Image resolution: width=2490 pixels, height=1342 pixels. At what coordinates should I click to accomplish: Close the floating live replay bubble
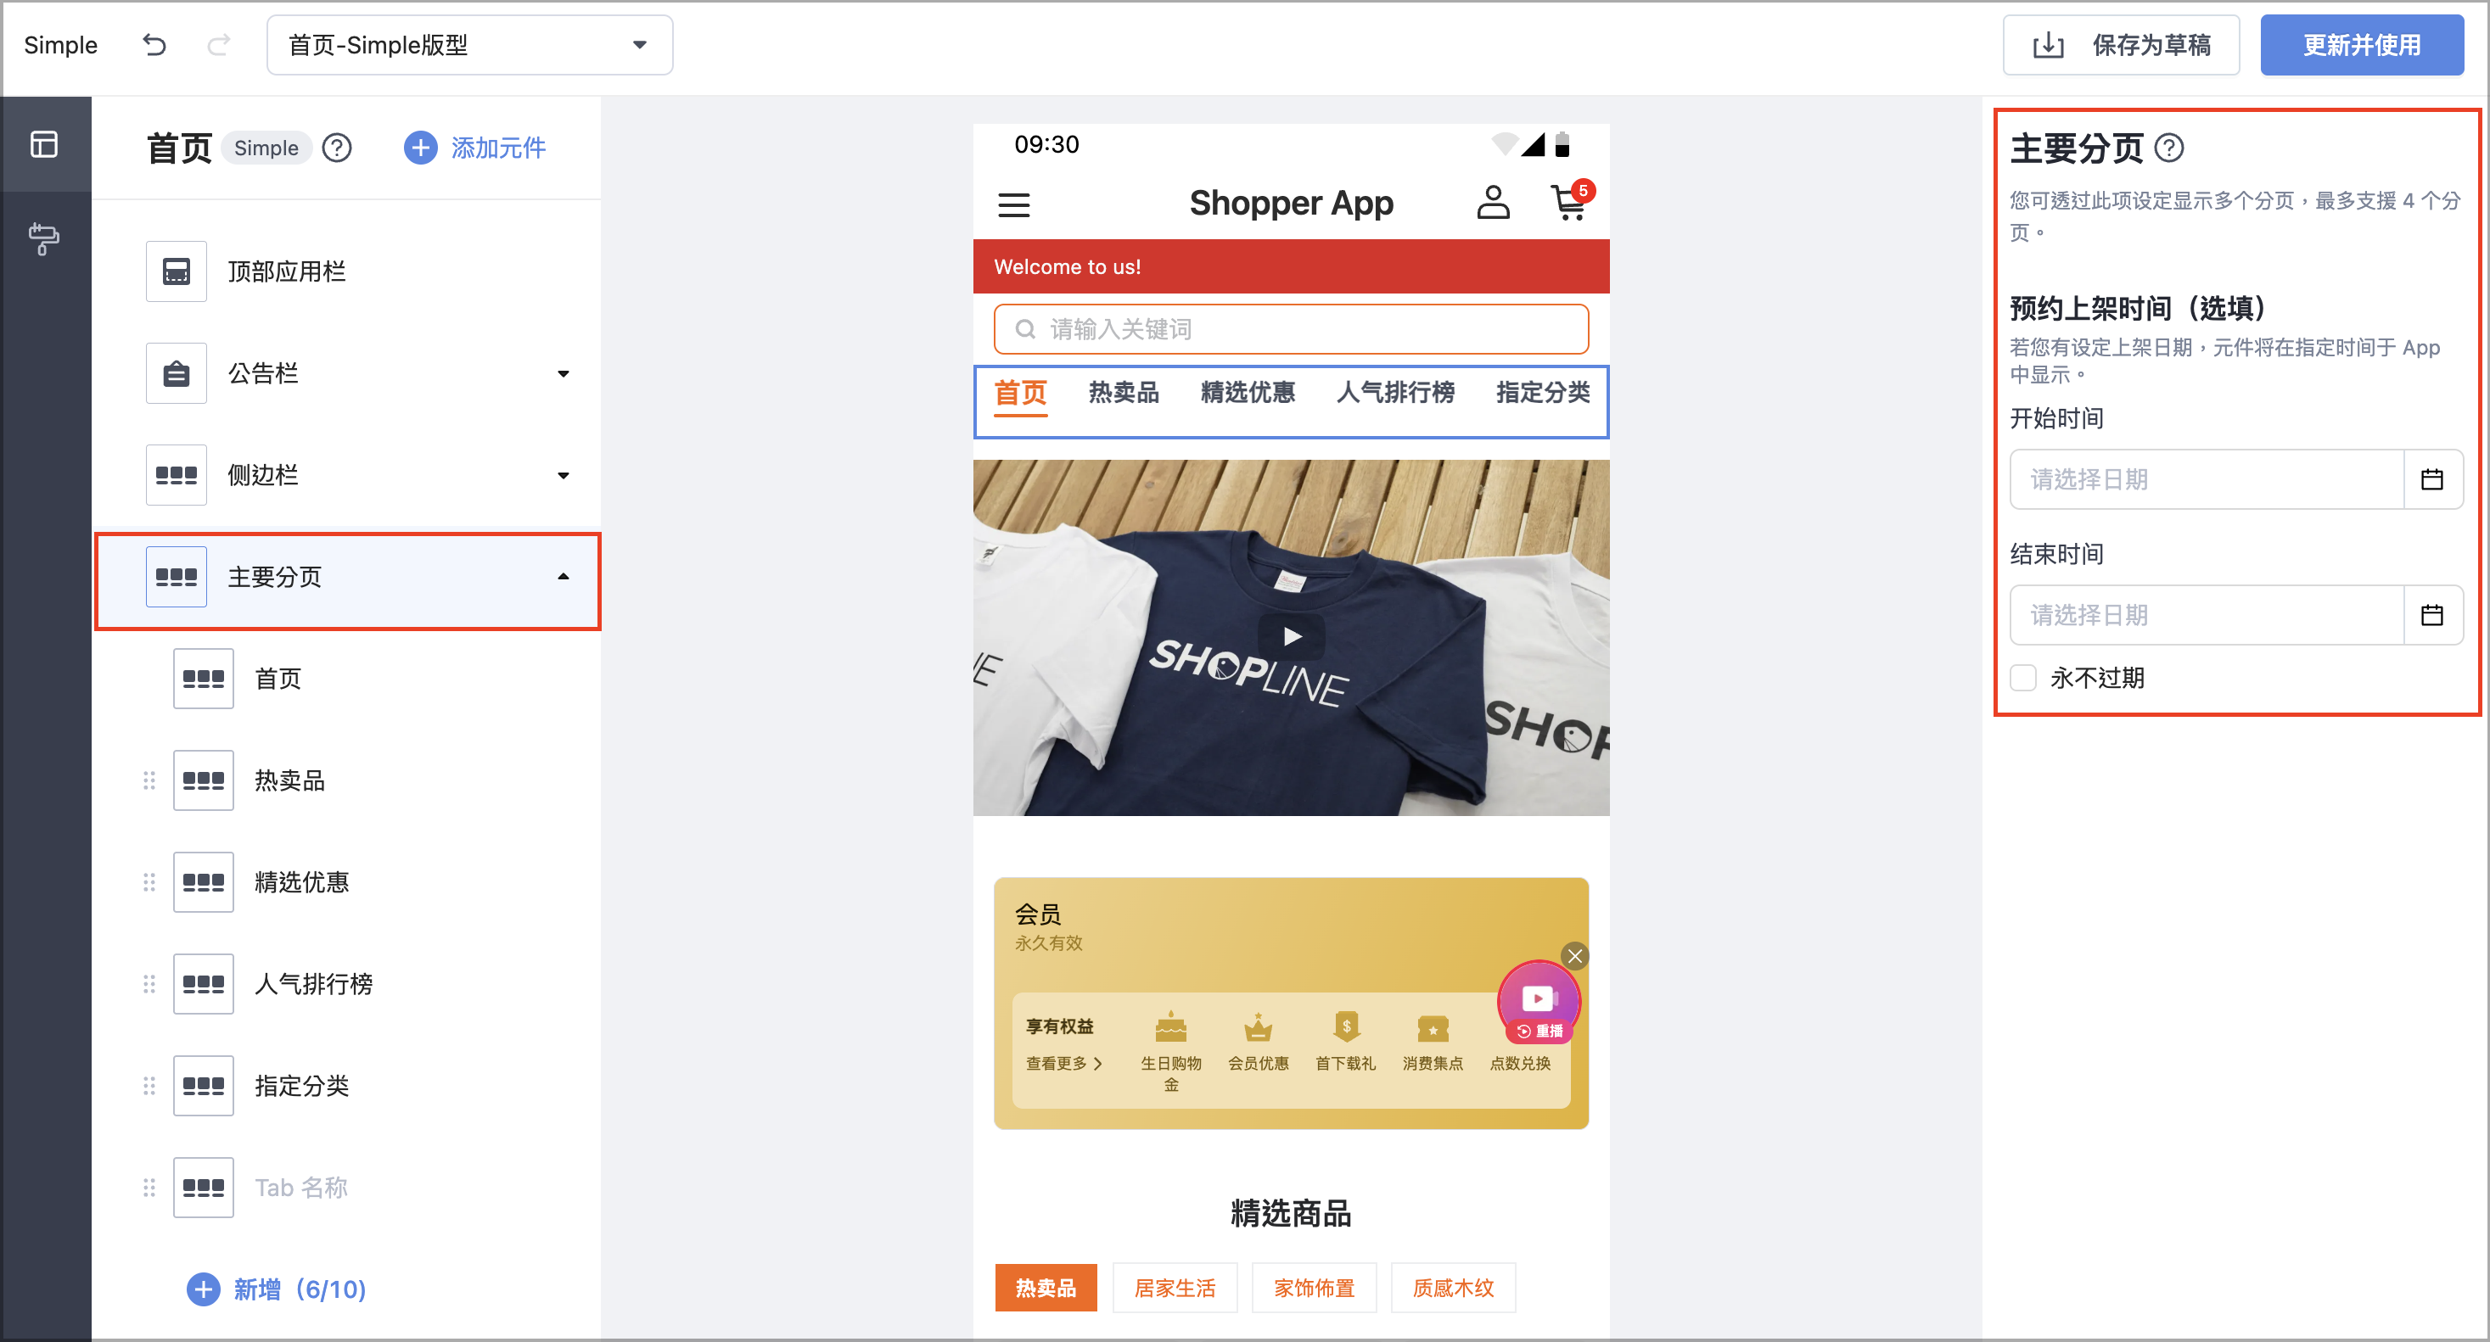(x=1574, y=955)
